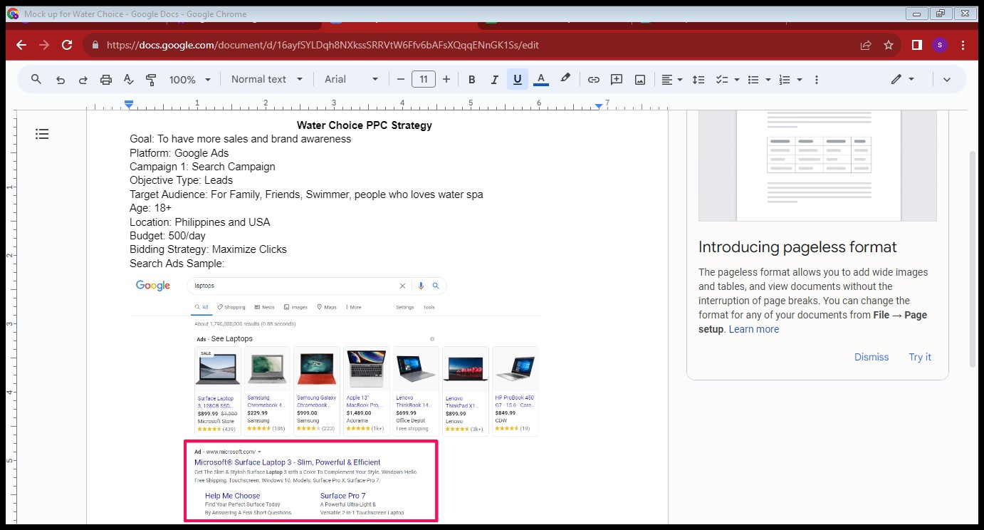Image resolution: width=984 pixels, height=530 pixels.
Task: Open line and paragraph spacing options
Action: (698, 79)
